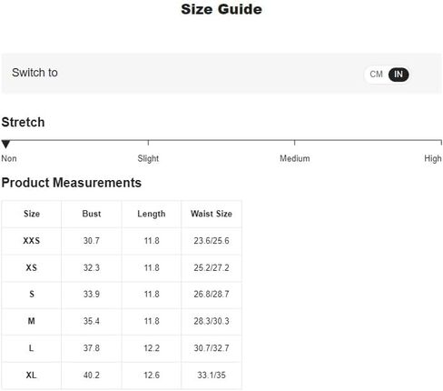
Task: Select the XL size row label
Action: click(x=32, y=376)
